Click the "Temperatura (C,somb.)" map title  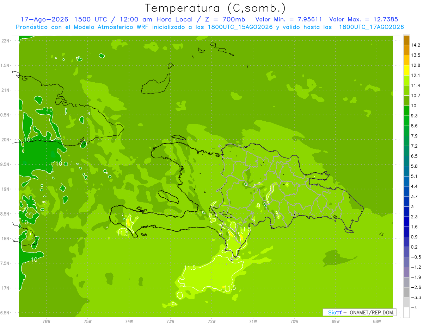[215, 8]
